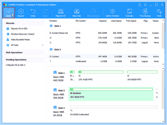Click partition list scrollbar up arrow
The image size is (167, 125).
pyautogui.click(x=163, y=20)
